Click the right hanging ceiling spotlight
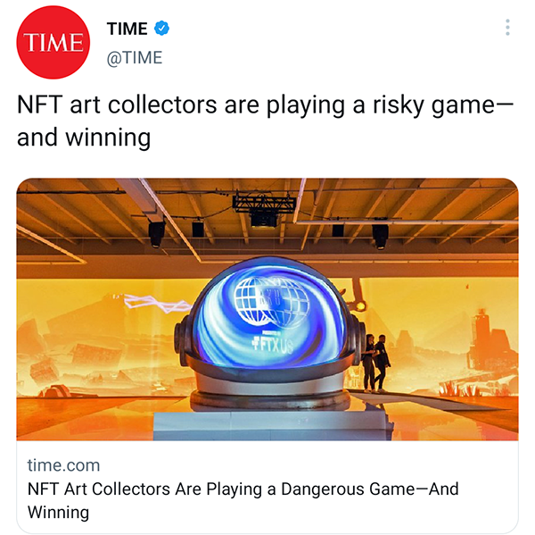Viewport: 535px width, 535px height. click(380, 236)
